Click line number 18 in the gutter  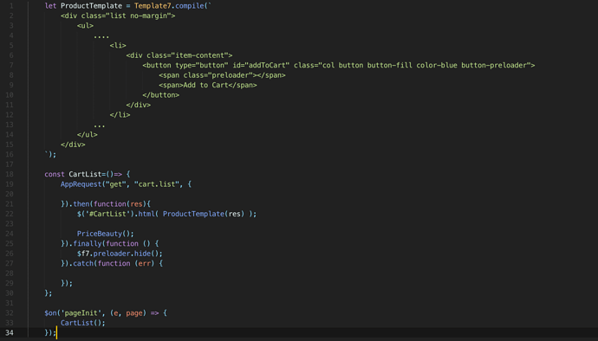(10, 174)
